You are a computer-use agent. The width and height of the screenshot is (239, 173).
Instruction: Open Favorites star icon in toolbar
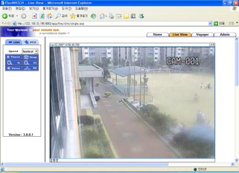73,16
